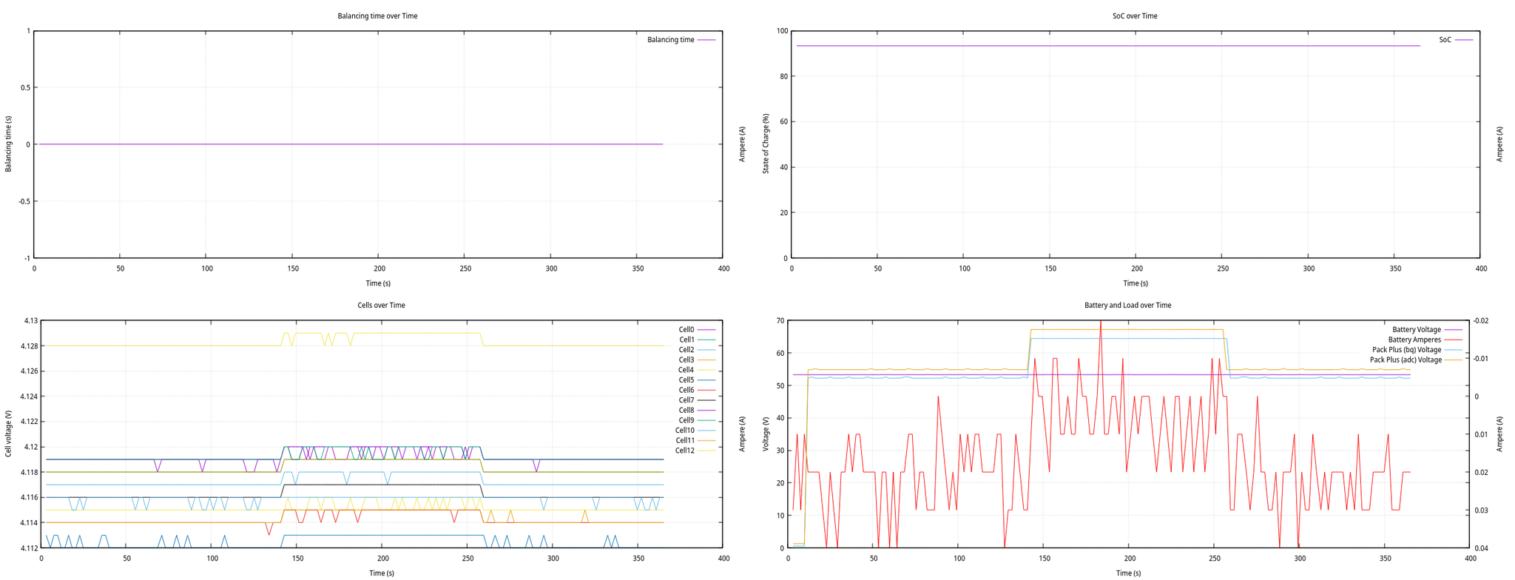Click the 4.12 tick on Cells plot
Viewport: 1515px width, 580px height.
click(31, 447)
